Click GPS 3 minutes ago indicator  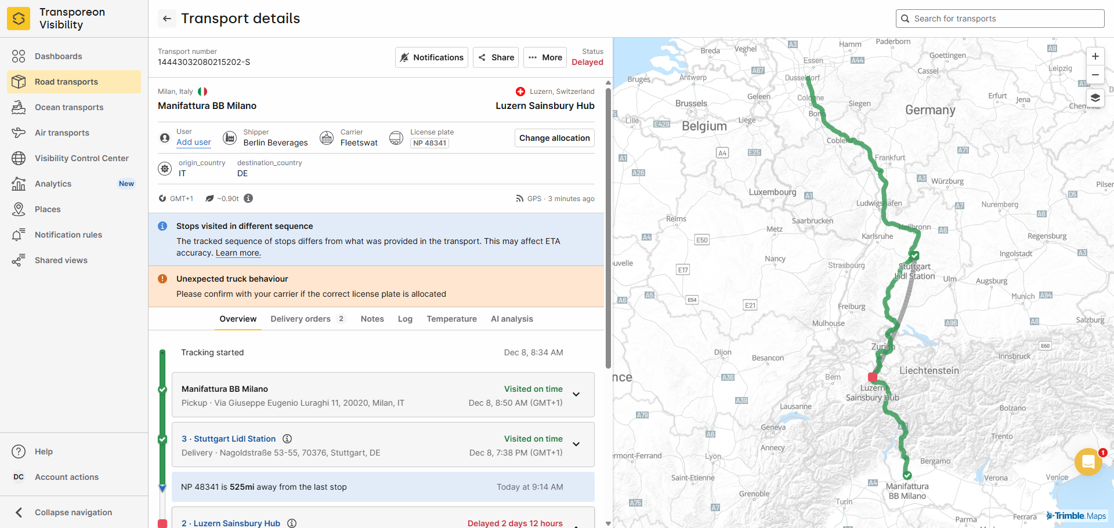coord(555,199)
